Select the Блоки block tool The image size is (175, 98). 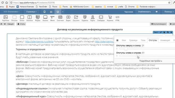pyautogui.click(x=22, y=18)
